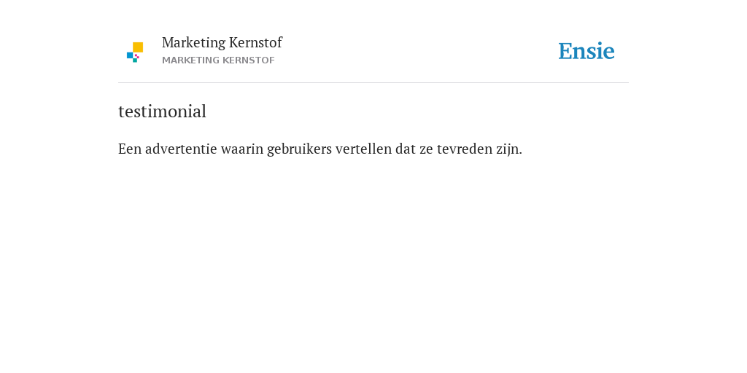This screenshot has width=747, height=373.
Task: Click the blue square in the logo
Action: (x=130, y=55)
